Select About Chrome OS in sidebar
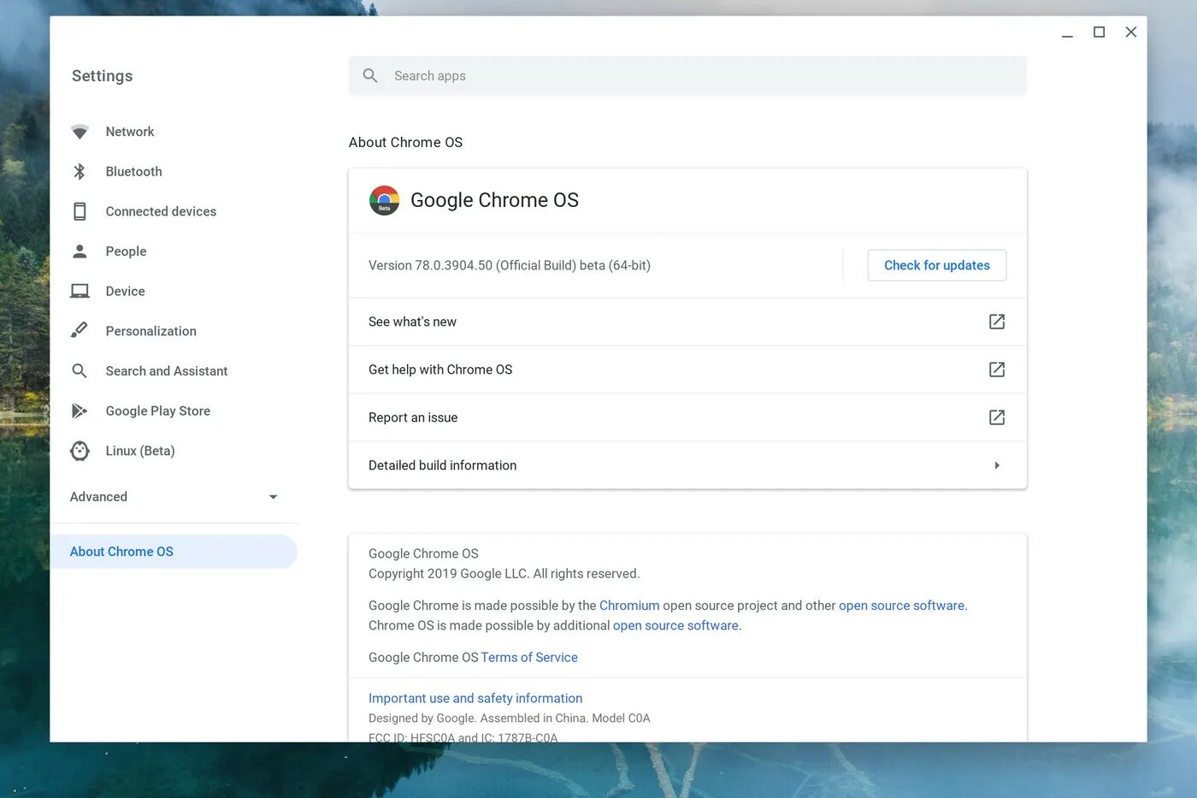The image size is (1197, 798). pyautogui.click(x=174, y=552)
